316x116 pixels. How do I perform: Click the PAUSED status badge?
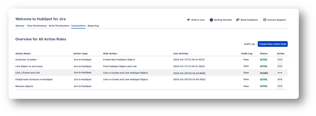pyautogui.click(x=264, y=73)
